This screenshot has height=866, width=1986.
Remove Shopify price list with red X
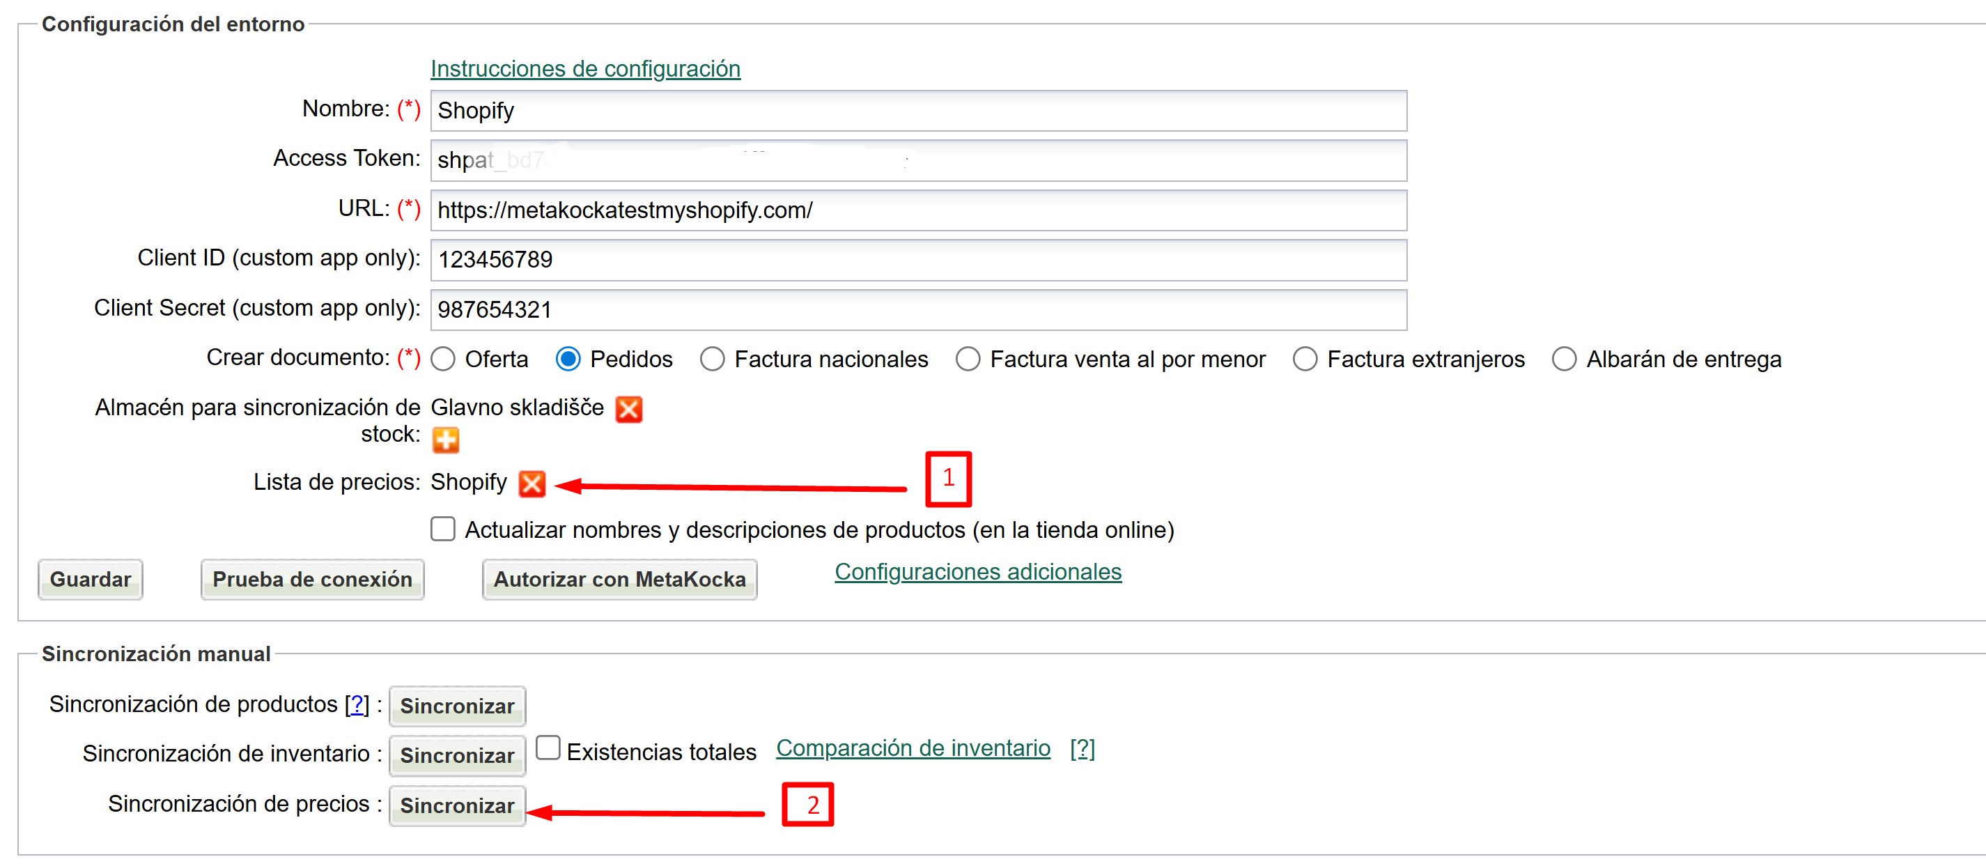[532, 484]
